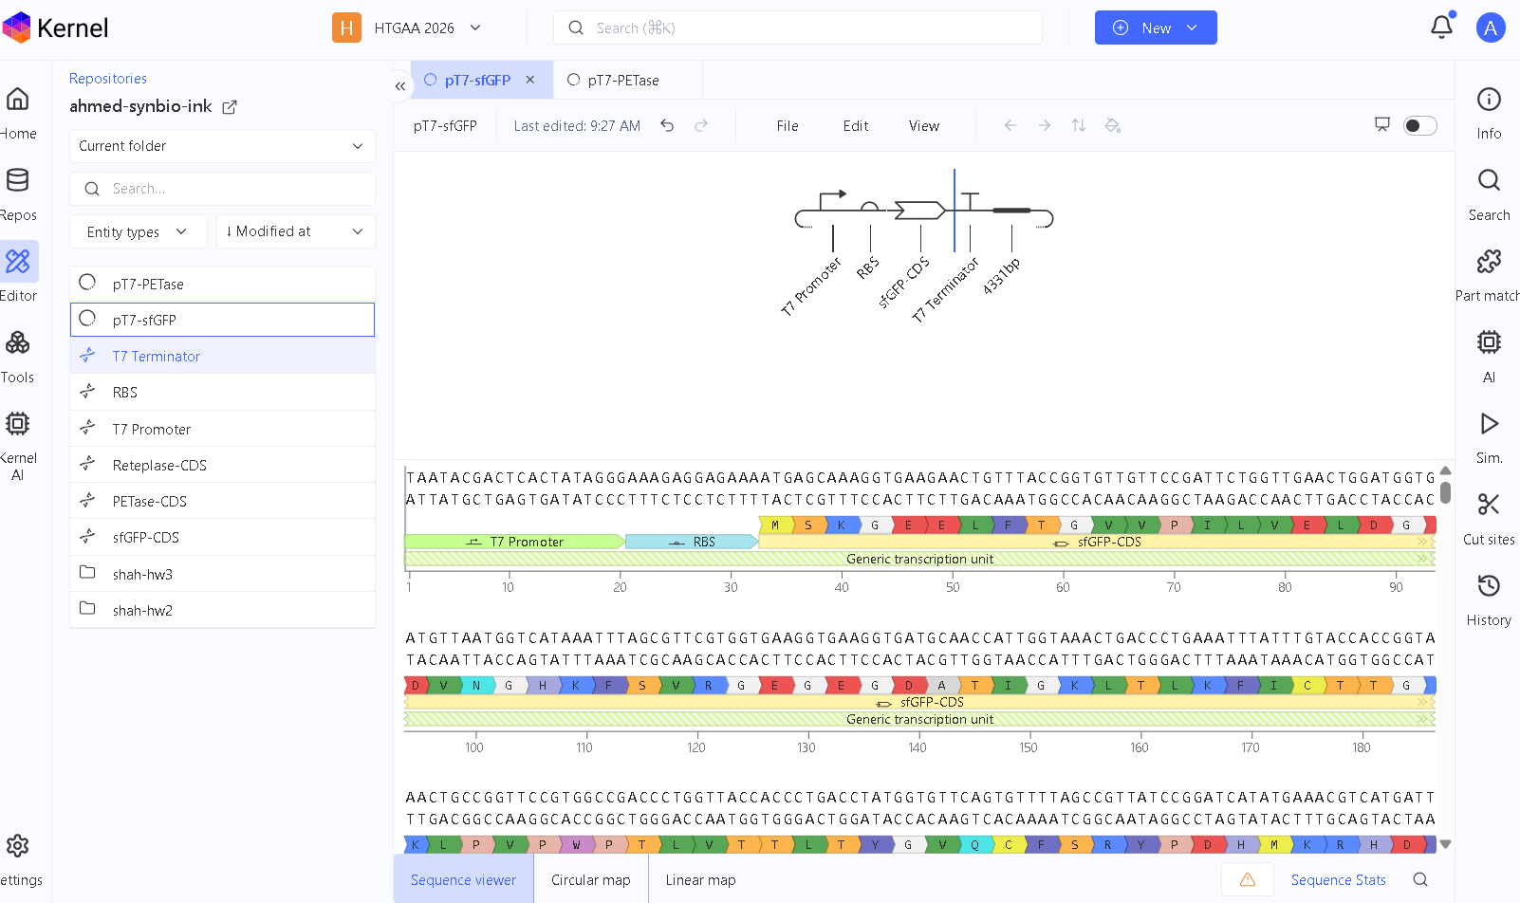Open the Cut sites scissors icon

[x=1489, y=505]
